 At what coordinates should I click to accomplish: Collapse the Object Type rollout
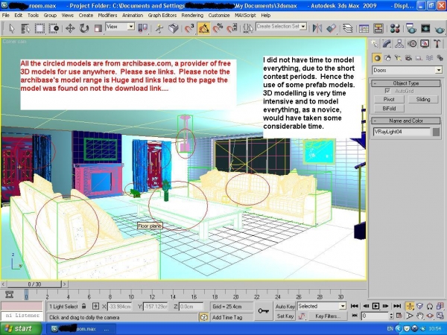406,83
